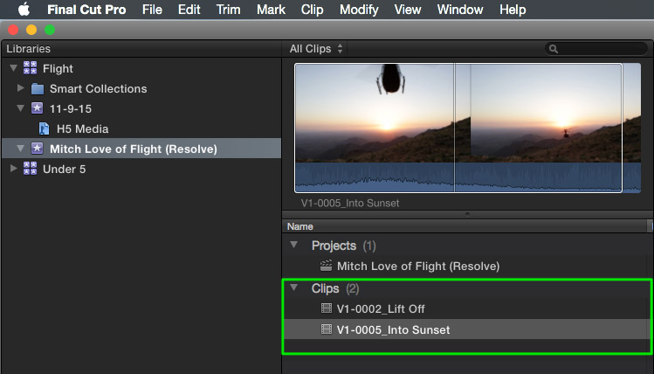Click the 11-9-15 event star icon
654x374 pixels.
click(x=38, y=108)
